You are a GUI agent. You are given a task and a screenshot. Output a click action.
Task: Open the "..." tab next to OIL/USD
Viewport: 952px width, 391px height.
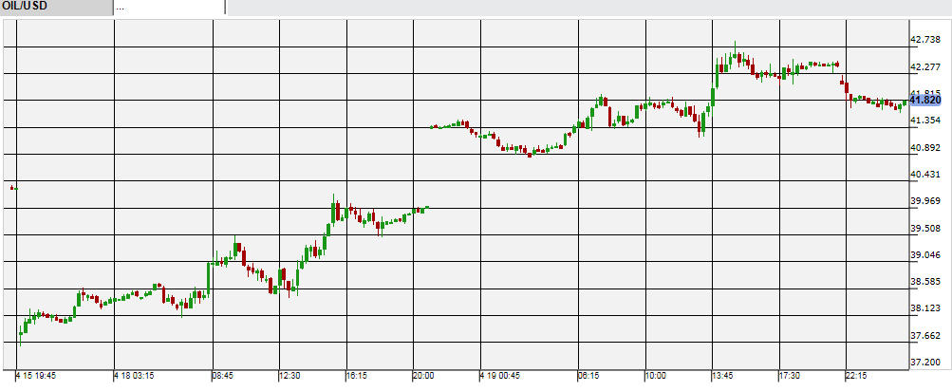(x=169, y=7)
